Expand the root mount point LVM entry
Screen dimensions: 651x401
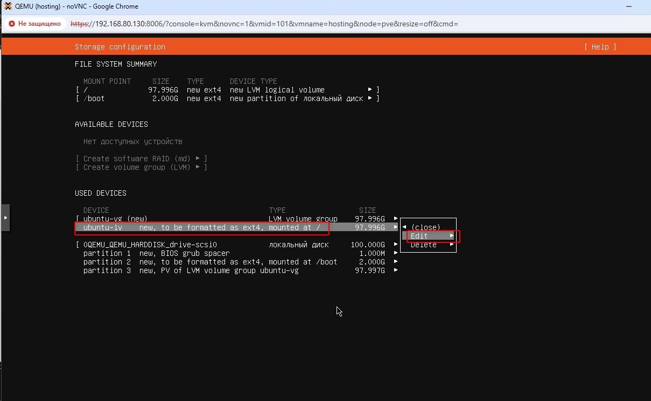tap(369, 90)
